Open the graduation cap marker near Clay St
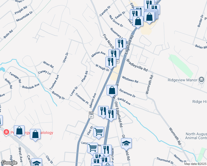The image size is (207, 166). 37,163
